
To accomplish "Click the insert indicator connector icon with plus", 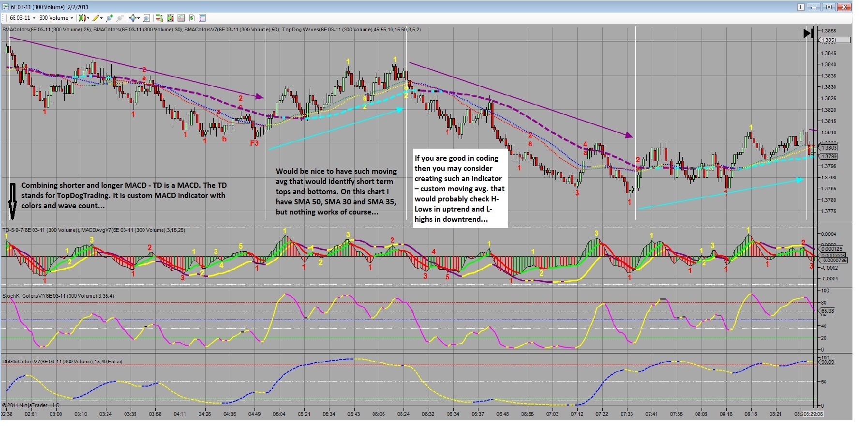I will click(109, 18).
